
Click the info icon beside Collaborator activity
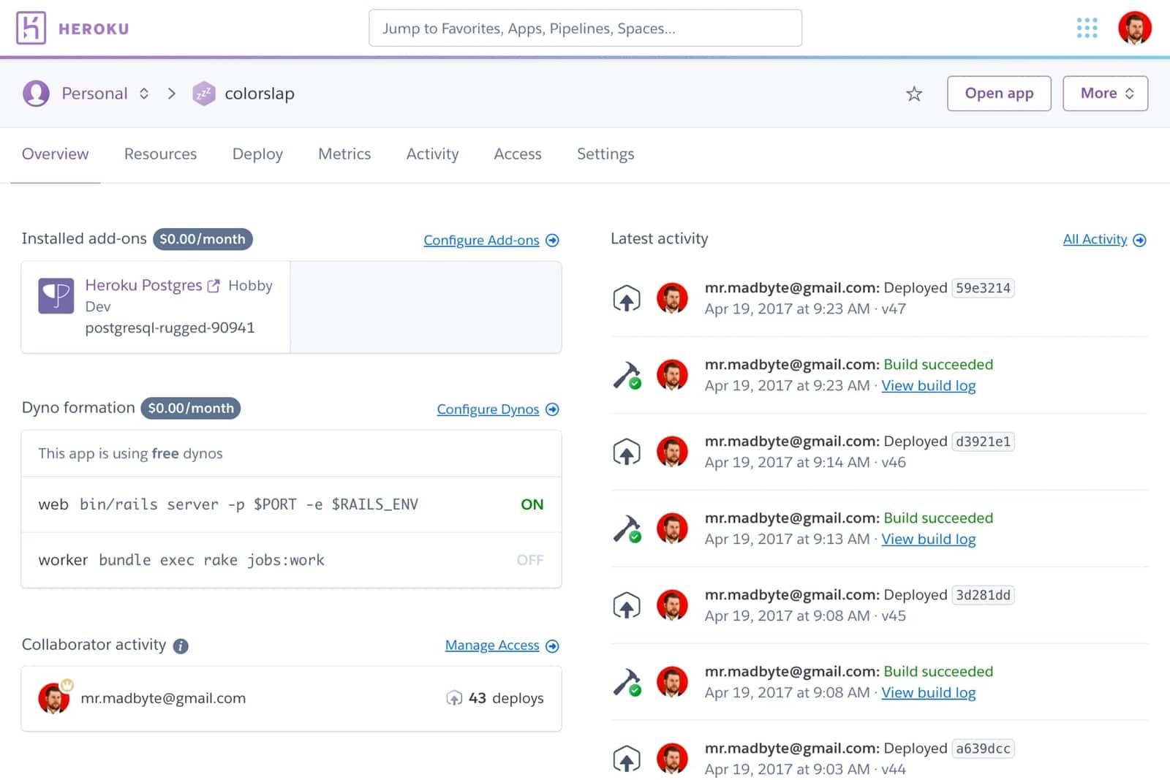[x=180, y=645]
